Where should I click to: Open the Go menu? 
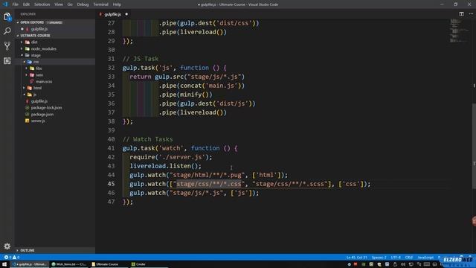(x=70, y=4)
